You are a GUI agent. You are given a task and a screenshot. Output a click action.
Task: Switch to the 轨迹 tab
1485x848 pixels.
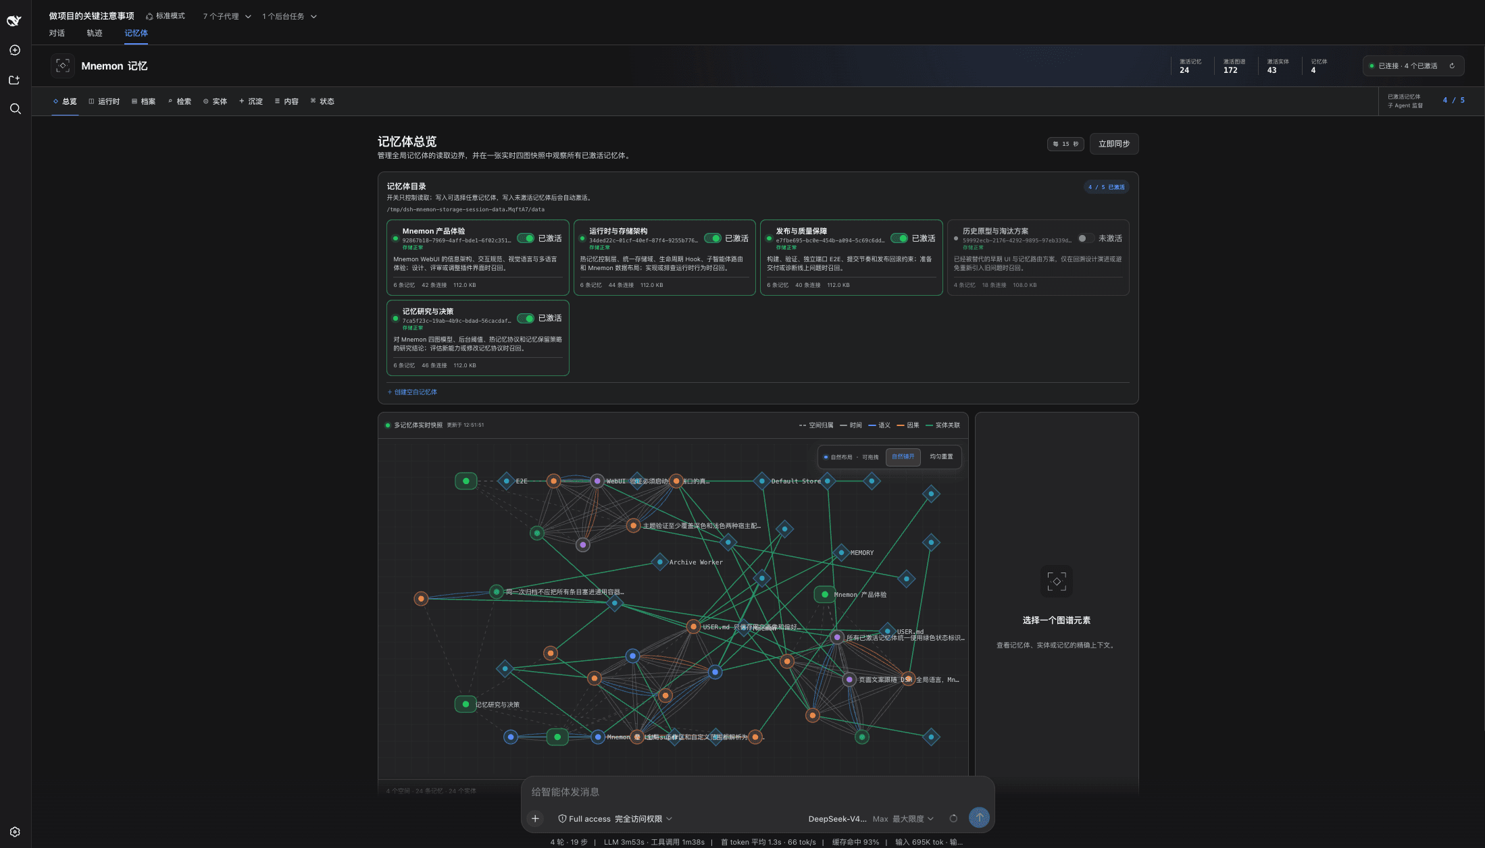point(95,33)
